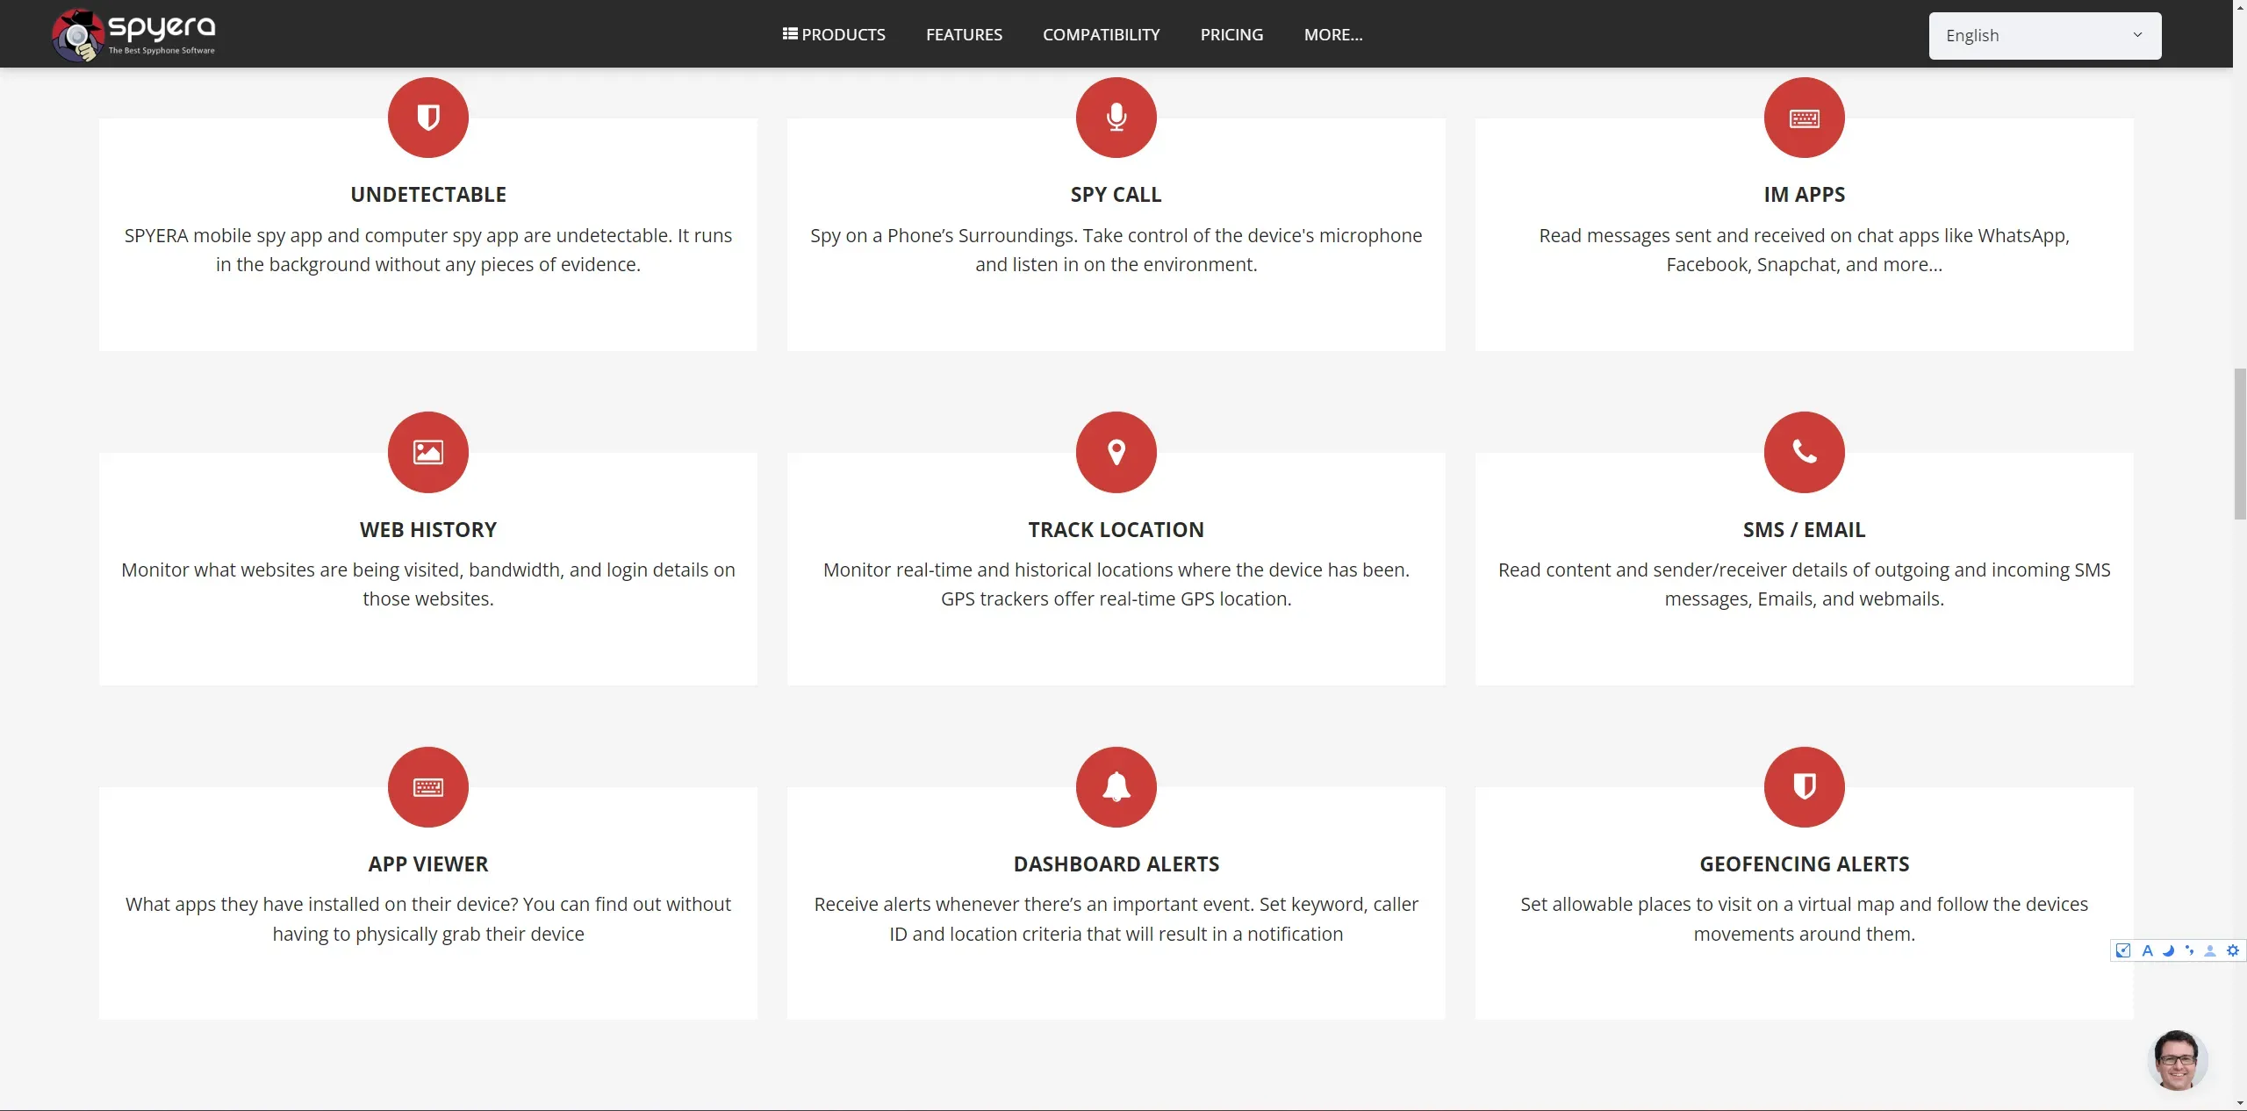The width and height of the screenshot is (2247, 1111).
Task: Click the track location pin icon
Action: pyautogui.click(x=1116, y=452)
